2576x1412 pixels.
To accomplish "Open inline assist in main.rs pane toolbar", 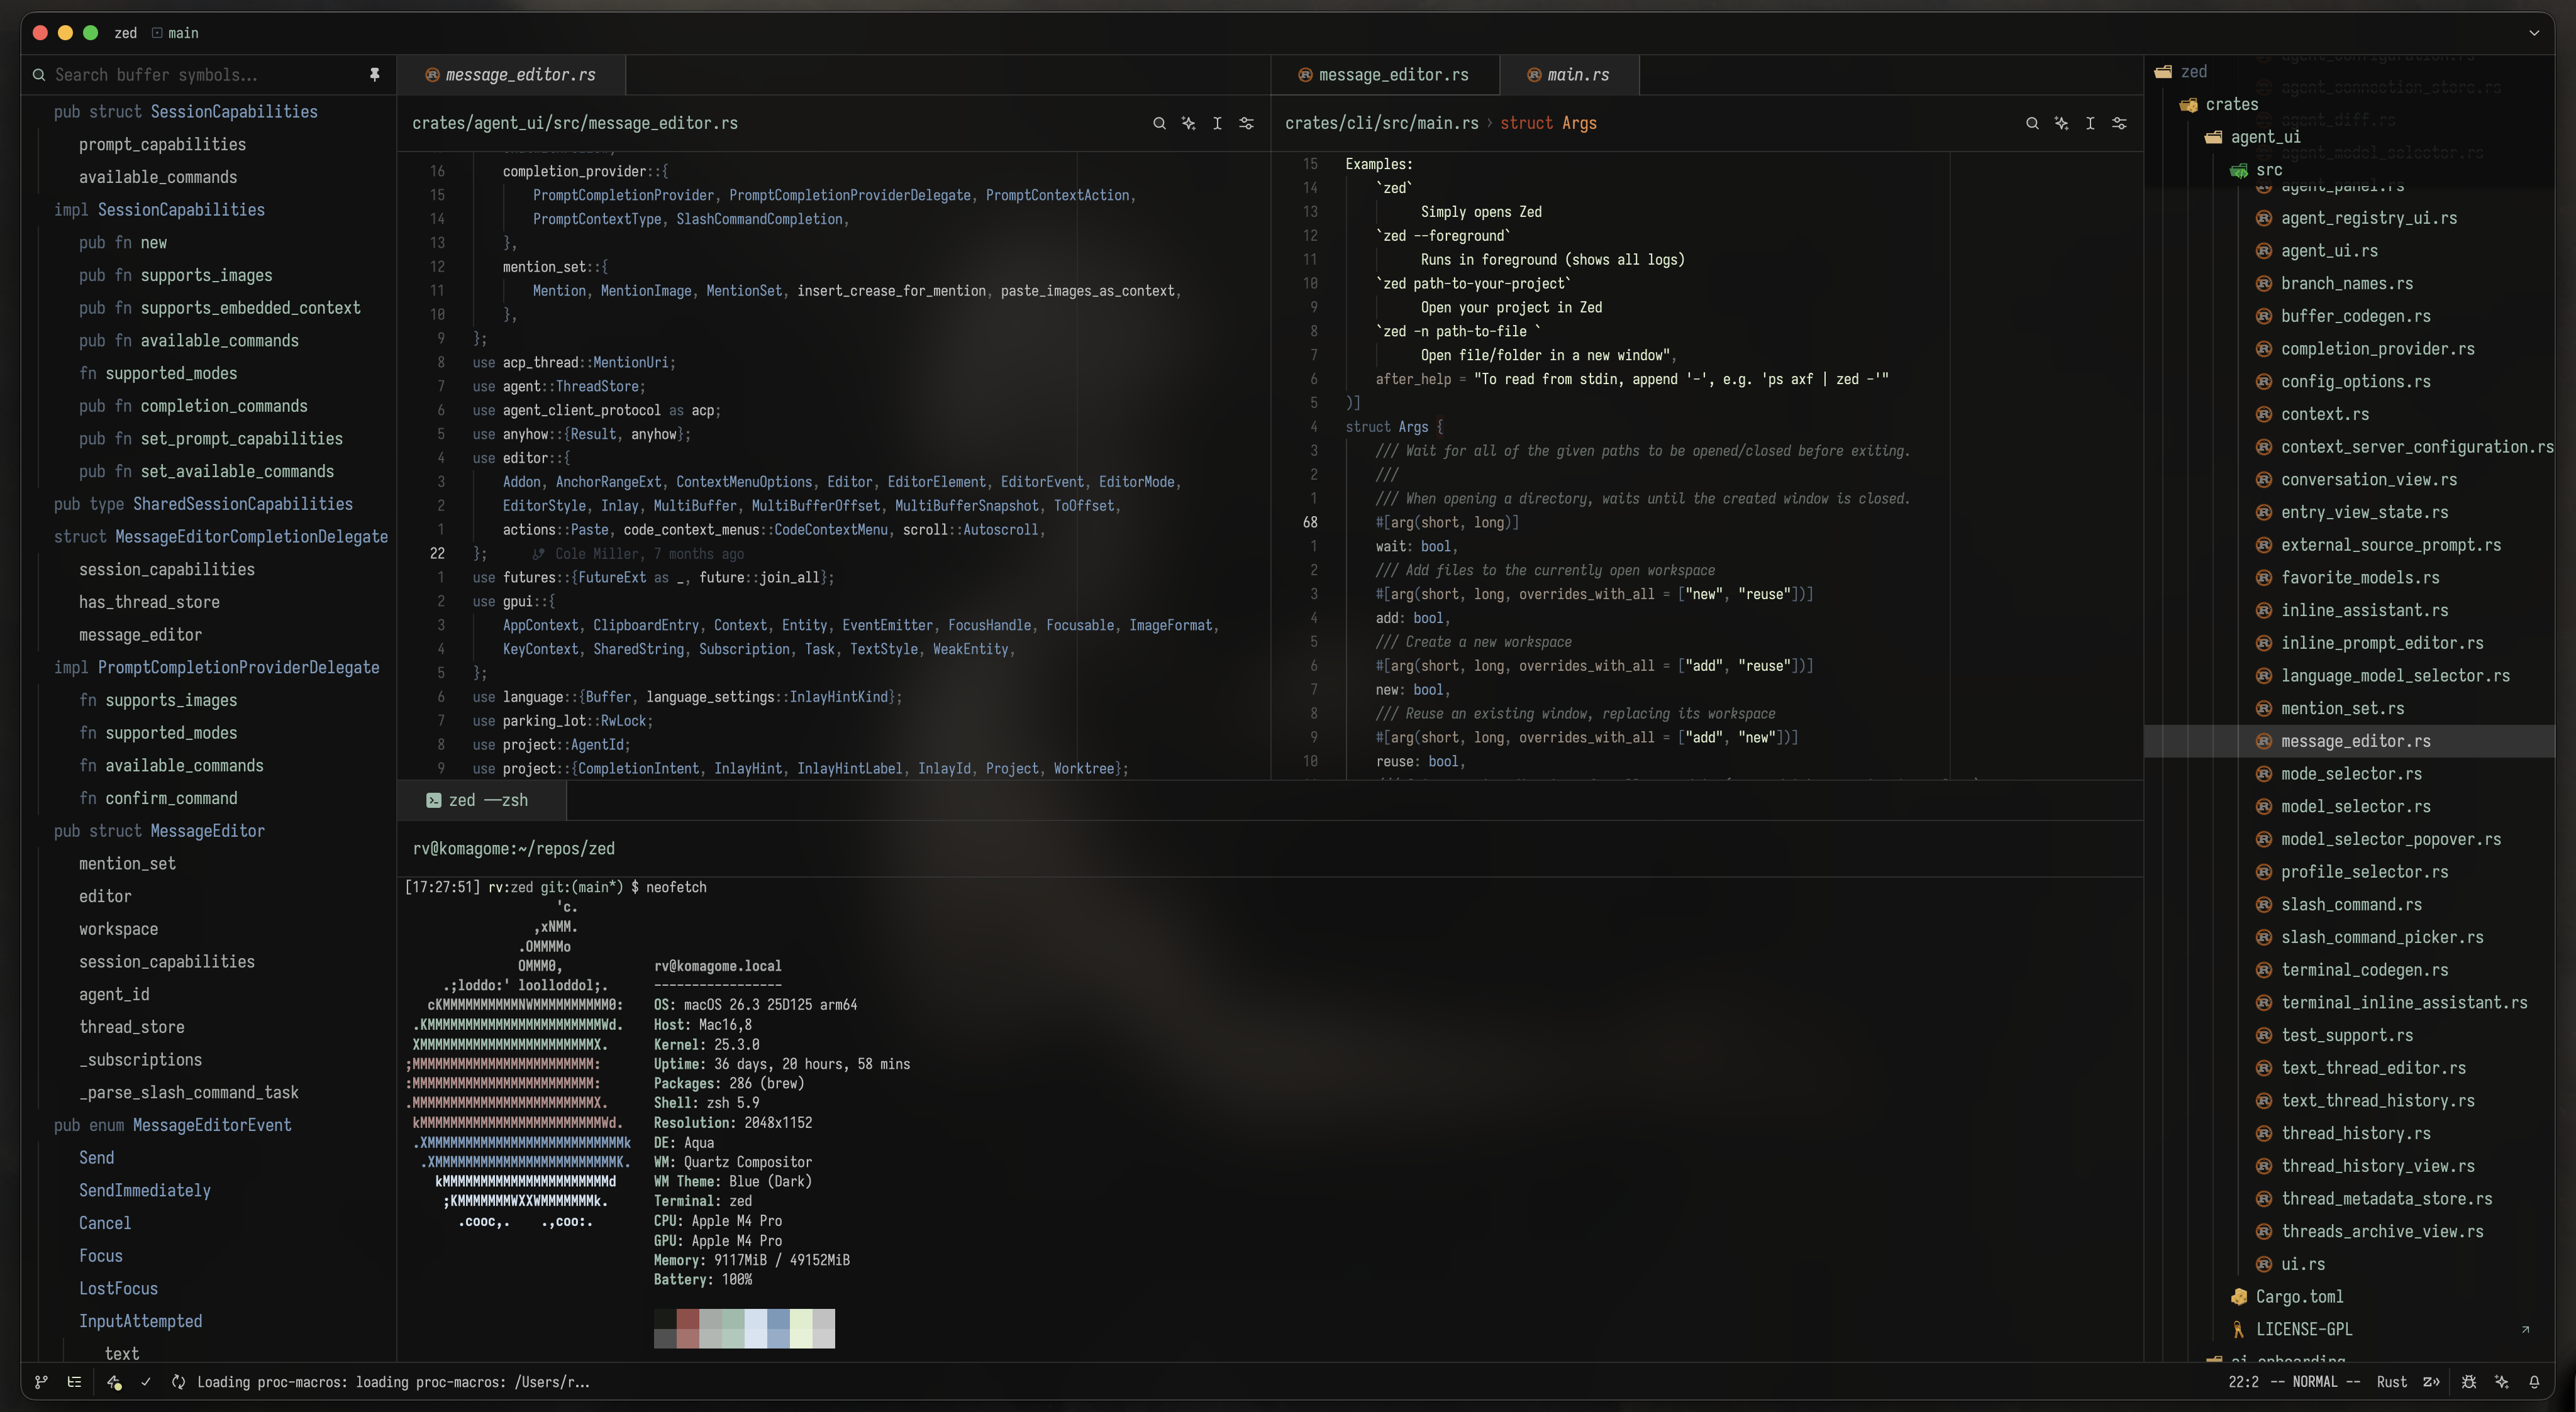I will (2061, 123).
